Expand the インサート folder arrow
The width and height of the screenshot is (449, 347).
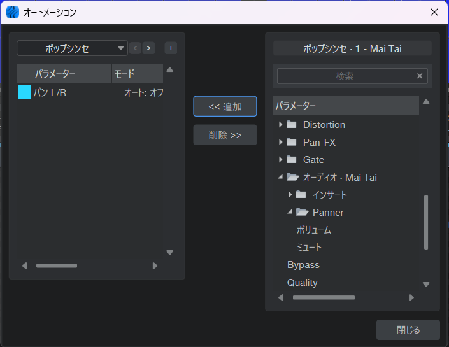pyautogui.click(x=290, y=195)
